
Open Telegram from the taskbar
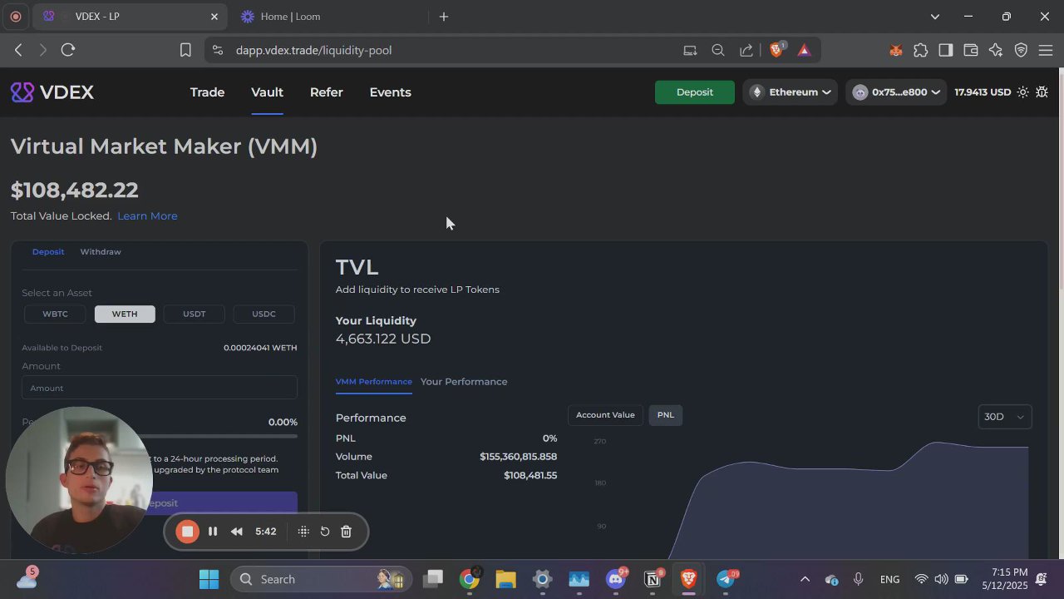(x=725, y=579)
